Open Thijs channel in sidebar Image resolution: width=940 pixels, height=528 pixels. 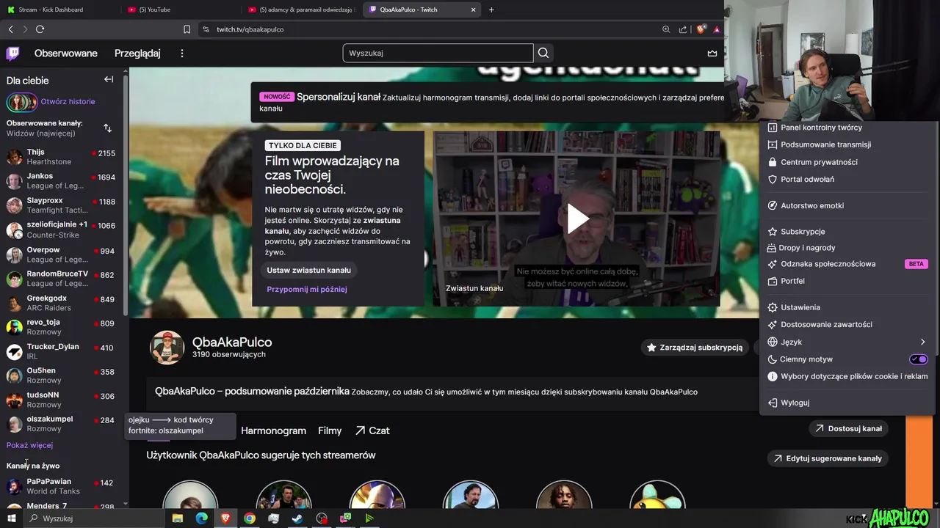(x=62, y=157)
